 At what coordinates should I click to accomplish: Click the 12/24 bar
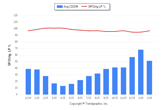[x=28, y=82]
